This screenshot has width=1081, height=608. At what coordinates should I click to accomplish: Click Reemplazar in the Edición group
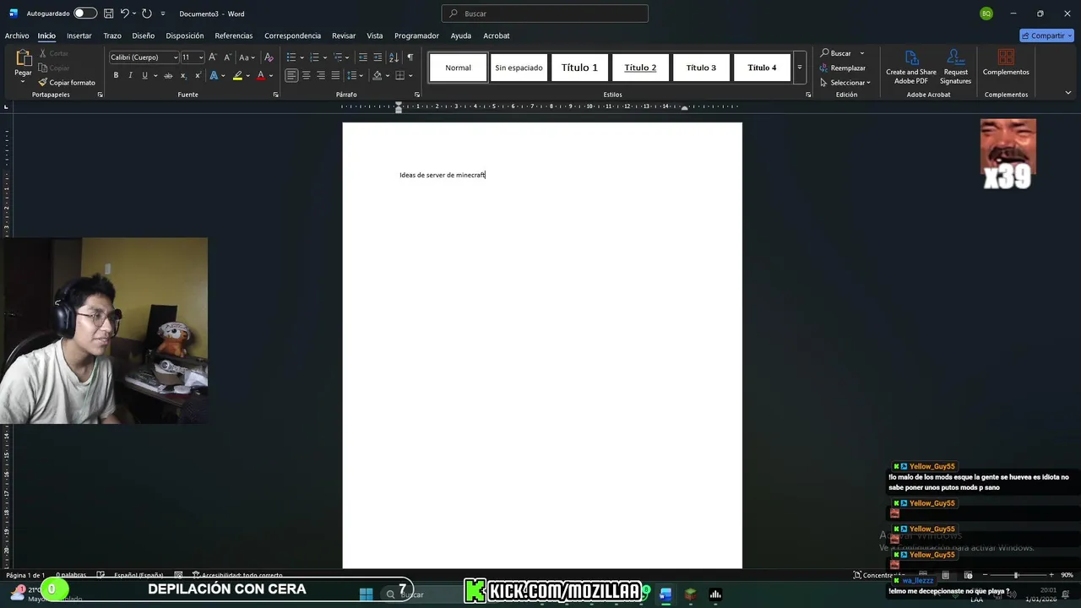(842, 68)
